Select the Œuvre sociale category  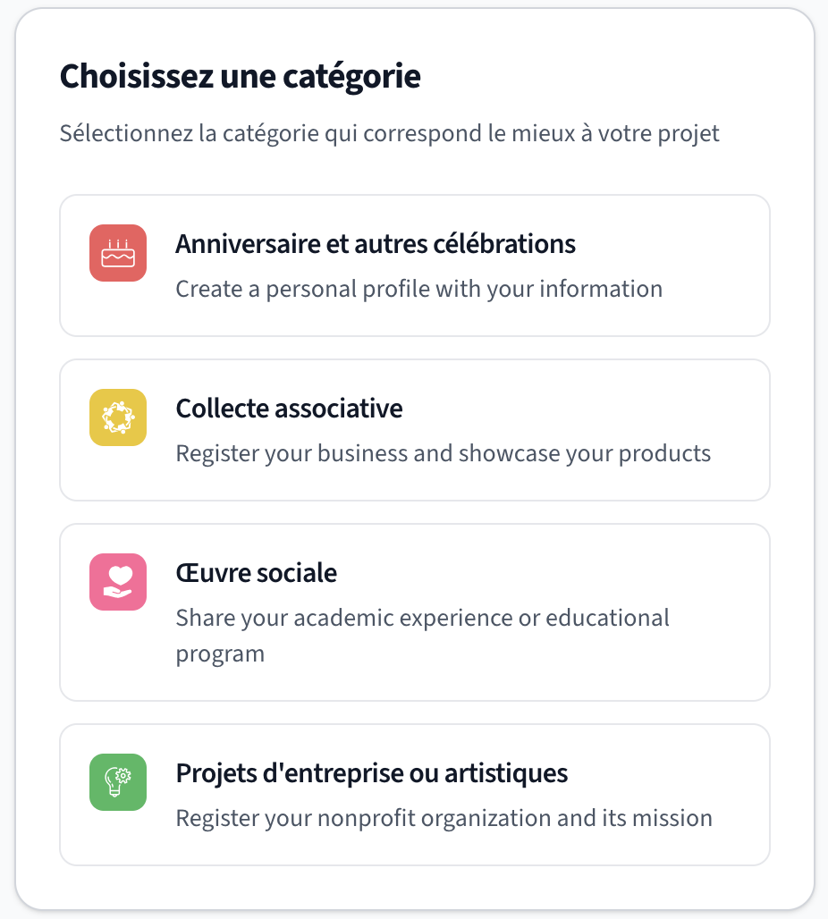[414, 612]
